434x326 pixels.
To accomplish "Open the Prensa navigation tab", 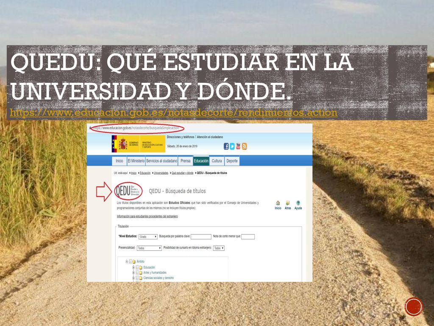I will pyautogui.click(x=186, y=161).
